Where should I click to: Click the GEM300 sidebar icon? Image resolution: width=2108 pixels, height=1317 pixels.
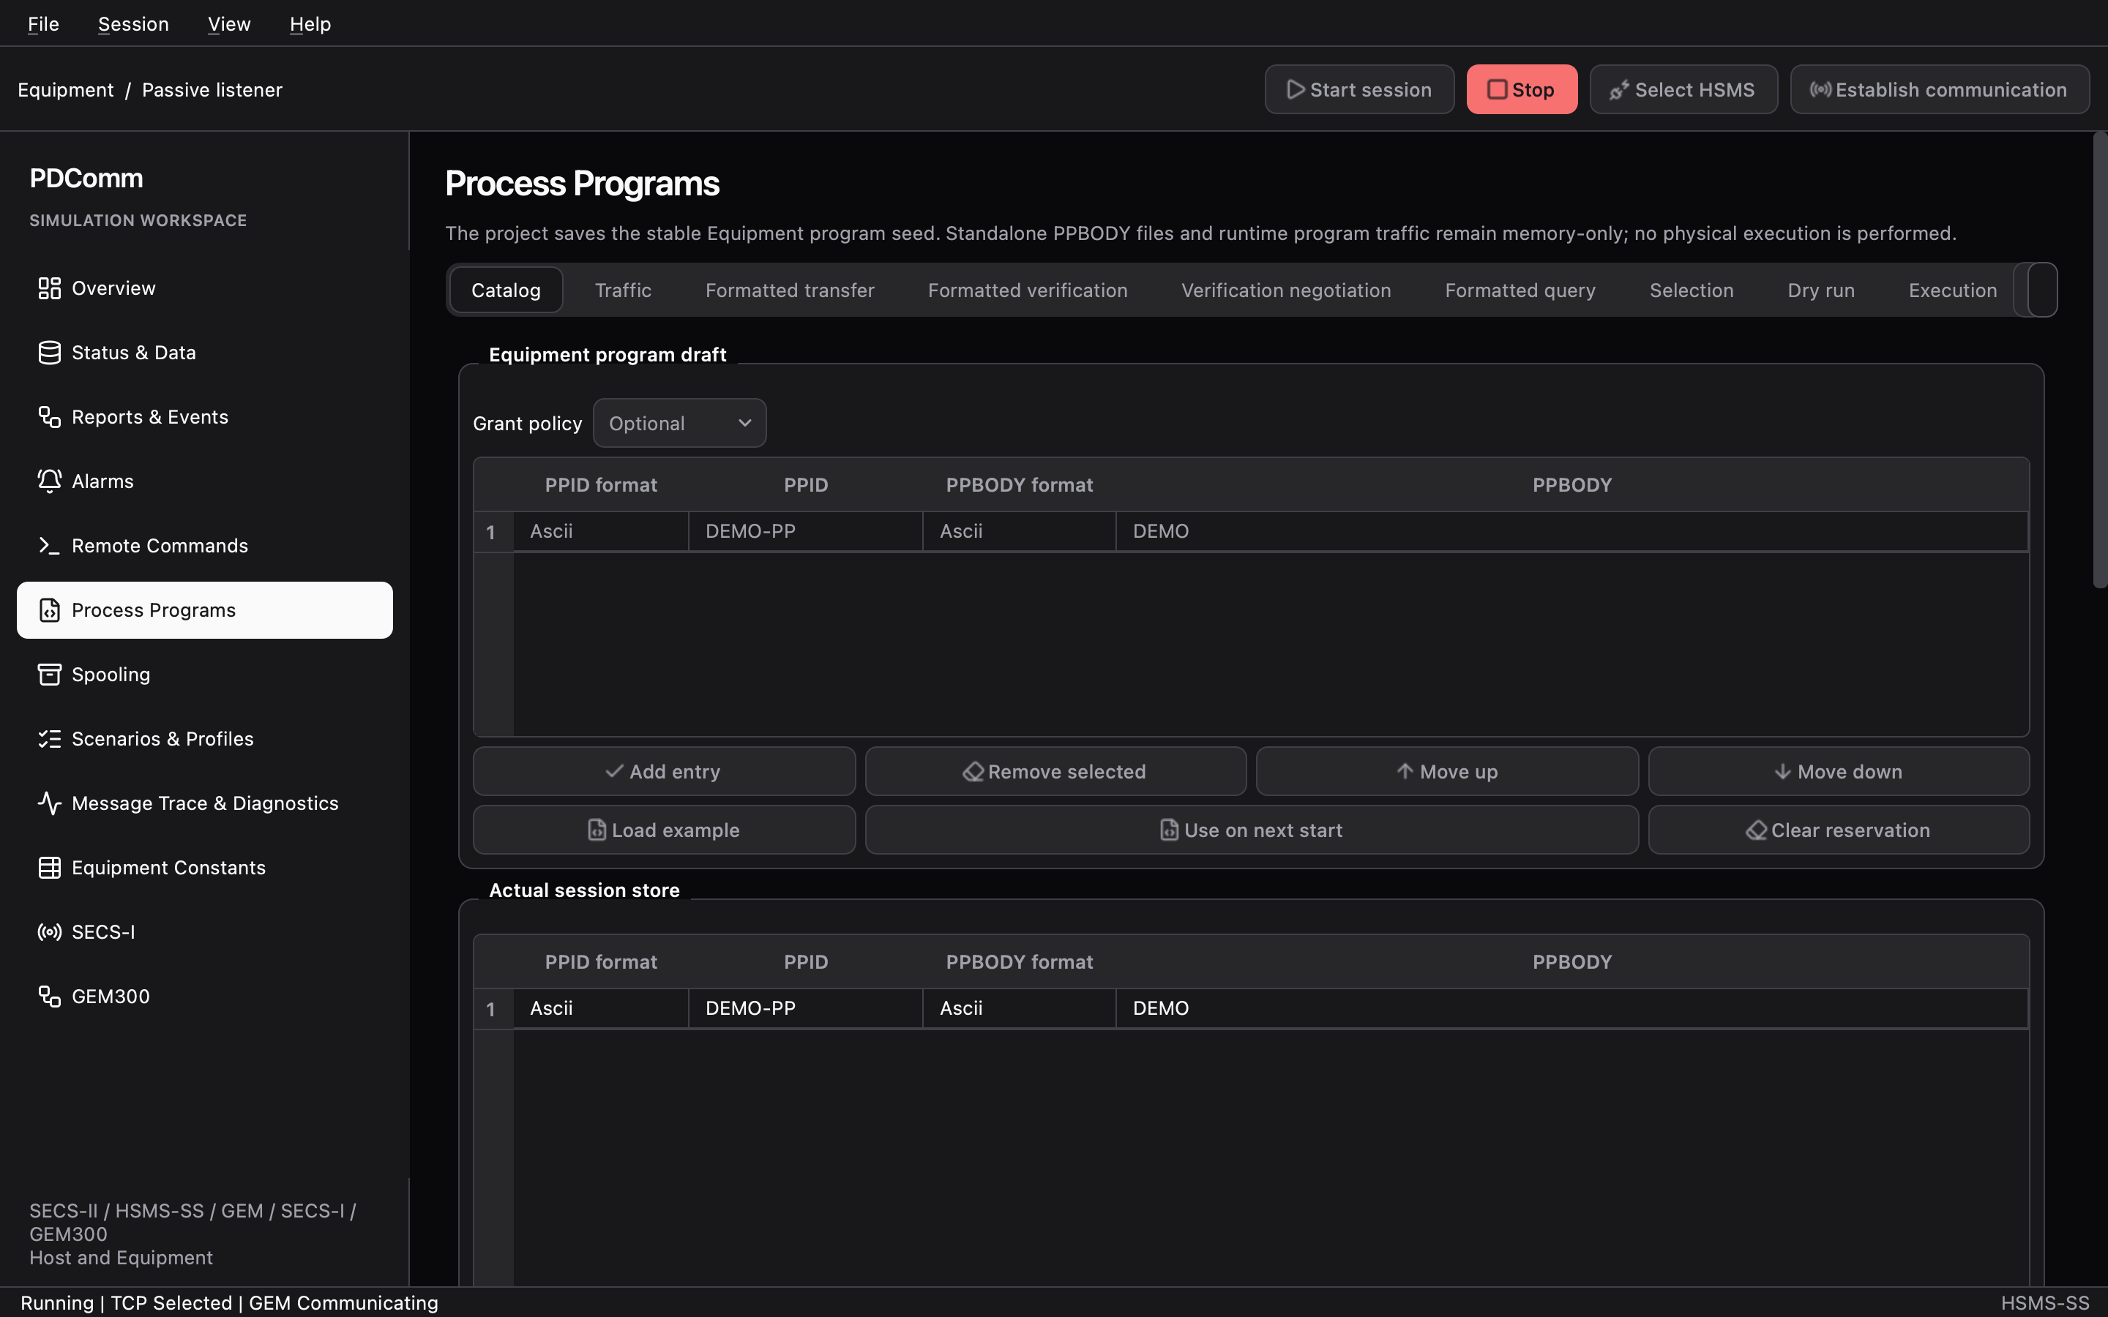click(x=50, y=997)
